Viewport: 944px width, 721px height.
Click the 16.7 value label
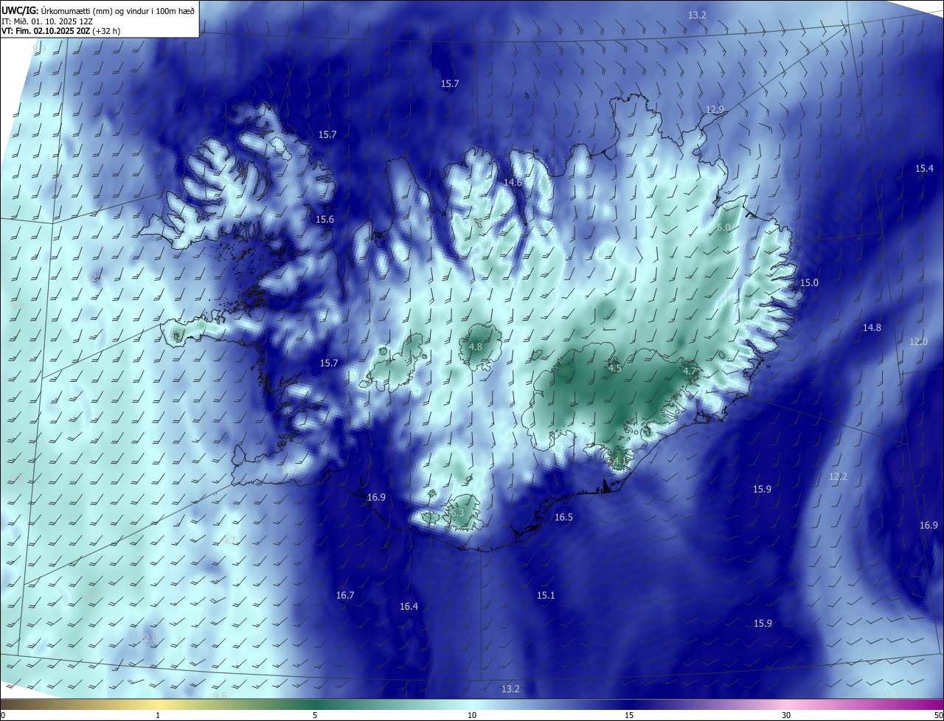(345, 595)
